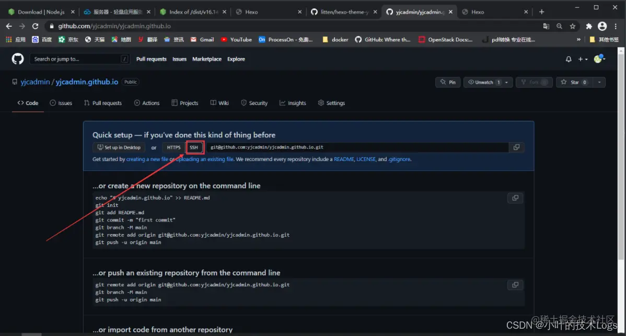
Task: Open notifications bell icon
Action: [568, 59]
